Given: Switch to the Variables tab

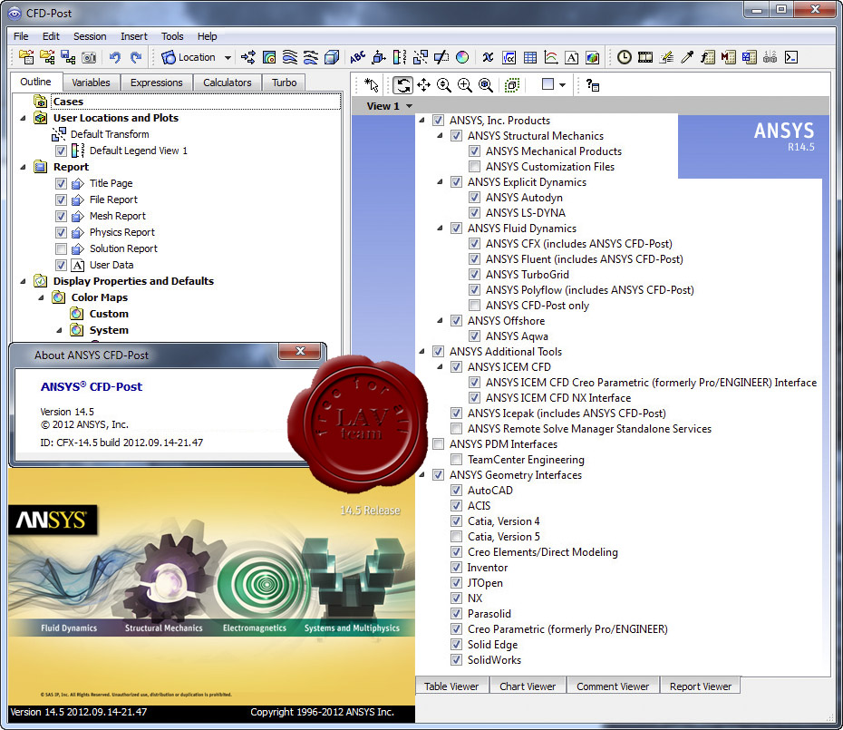Looking at the screenshot, I should pyautogui.click(x=91, y=83).
